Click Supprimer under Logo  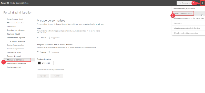(x=55, y=38)
